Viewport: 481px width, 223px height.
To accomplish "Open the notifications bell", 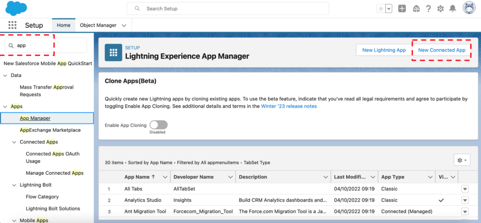I will point(452,8).
